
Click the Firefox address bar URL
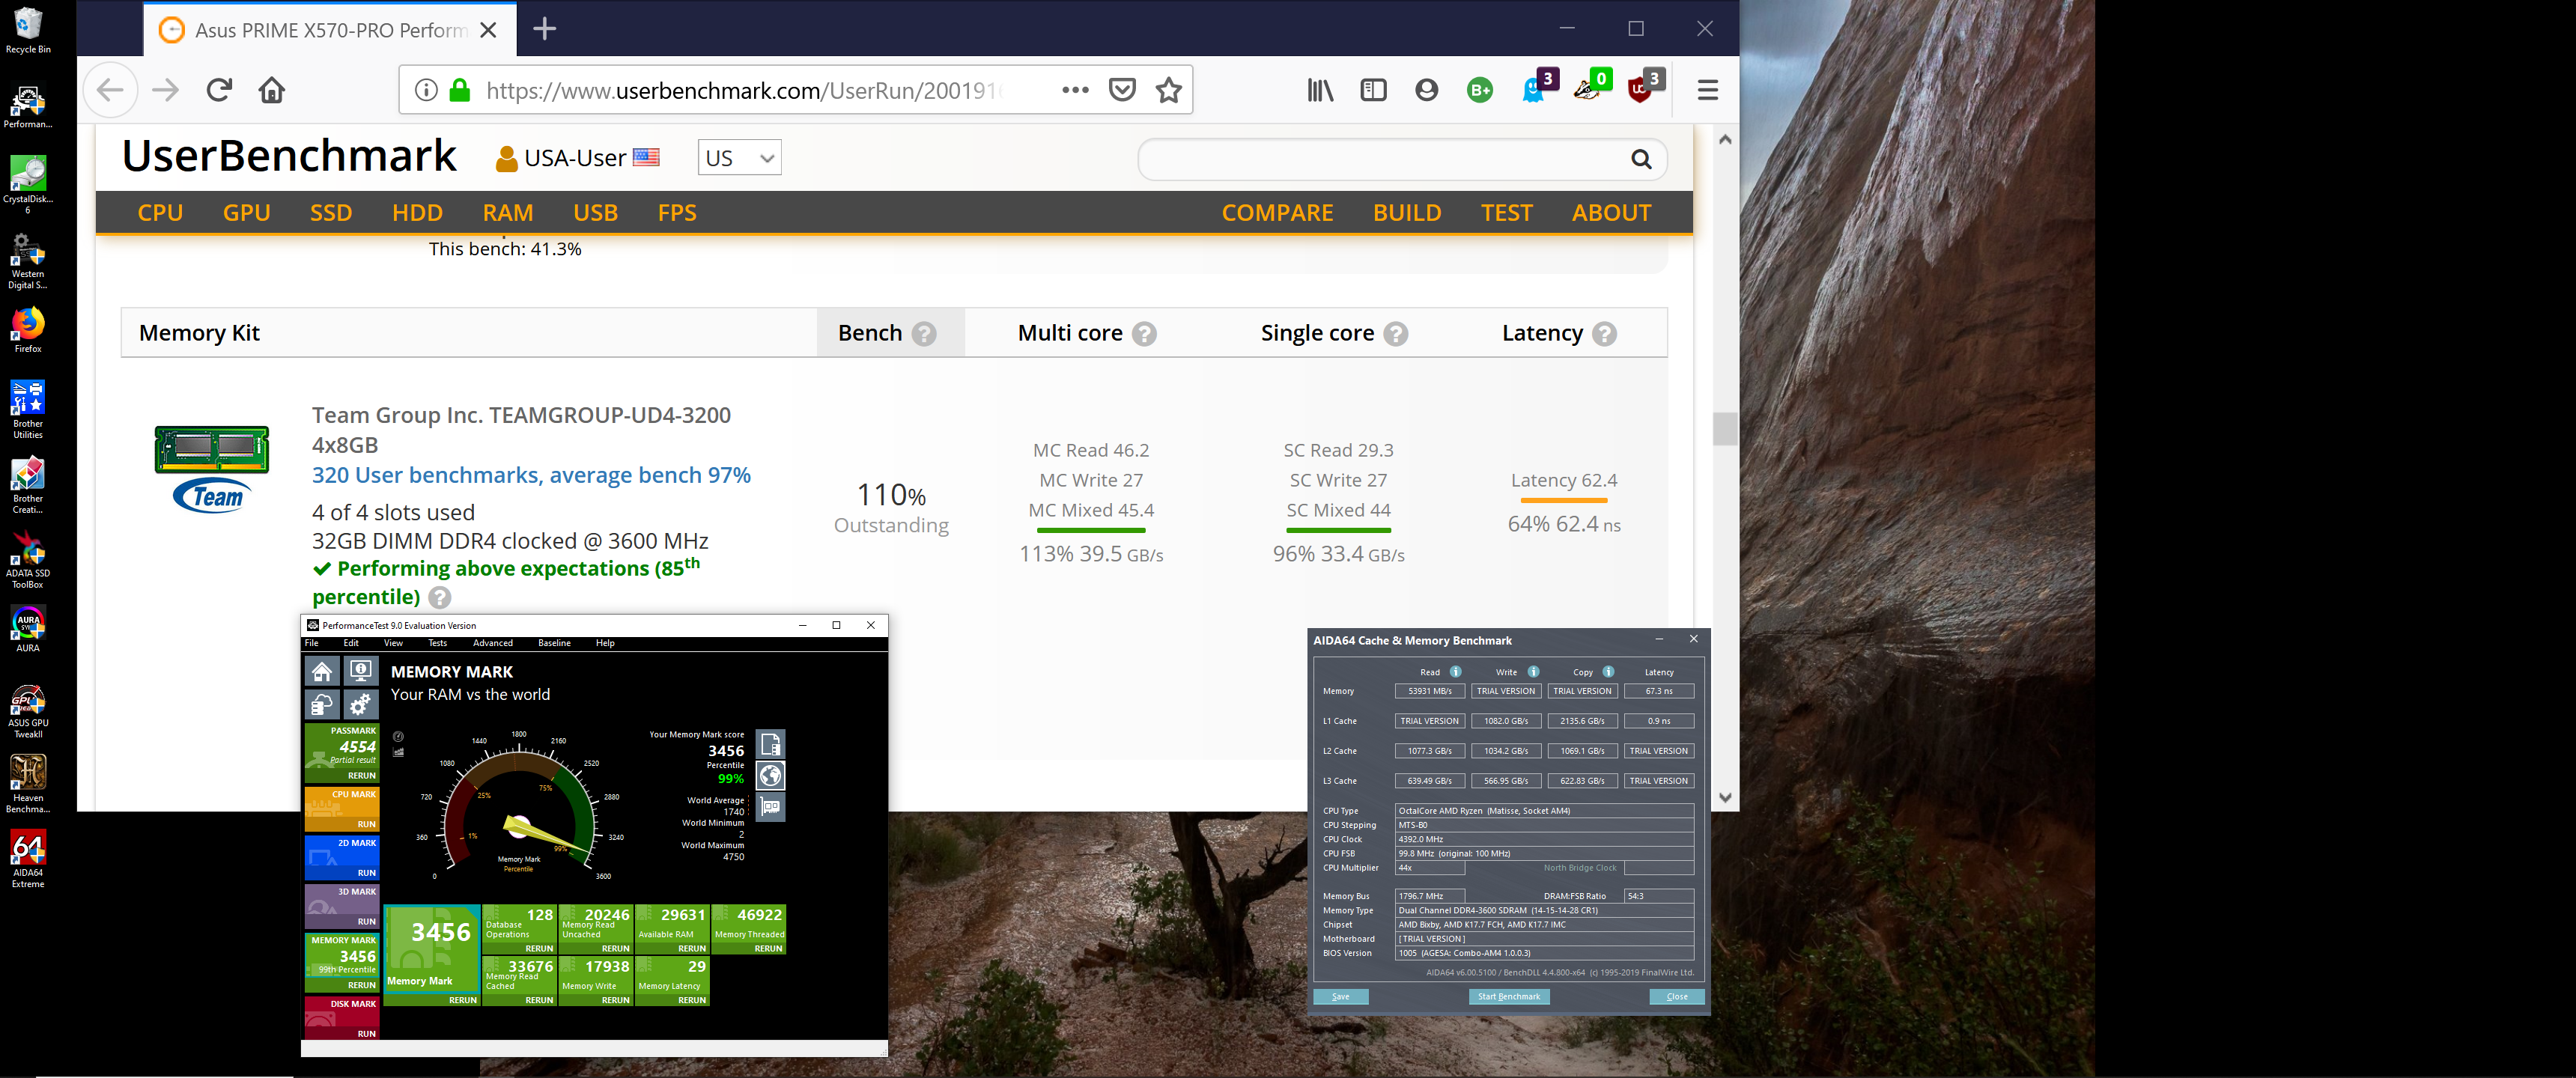point(745,90)
